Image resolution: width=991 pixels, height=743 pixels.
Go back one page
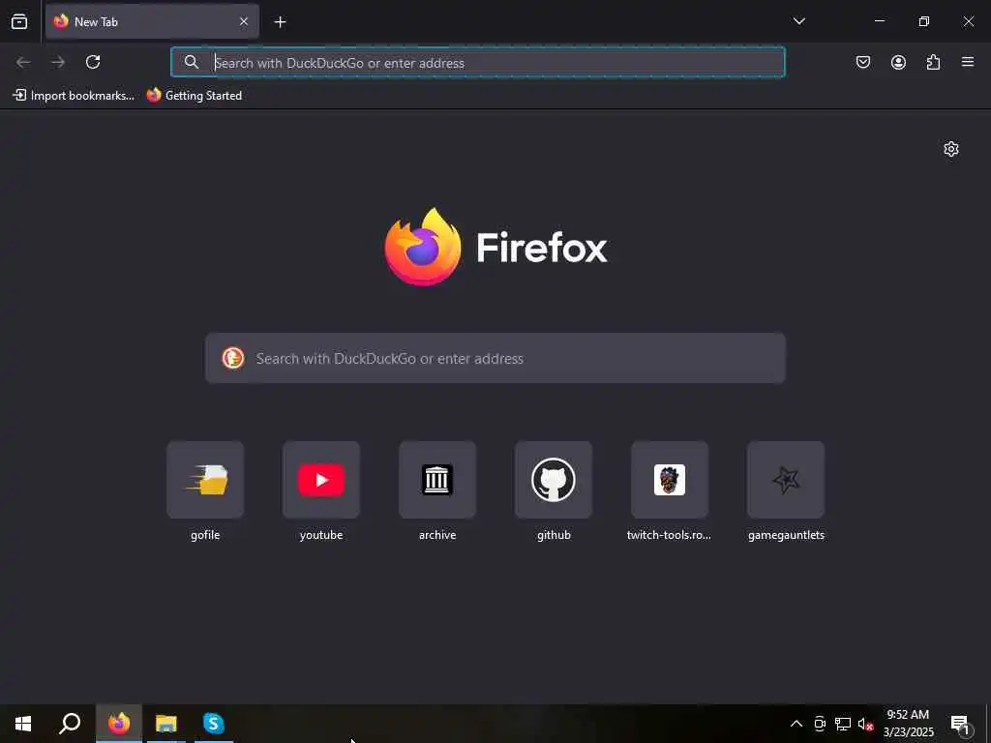coord(23,62)
